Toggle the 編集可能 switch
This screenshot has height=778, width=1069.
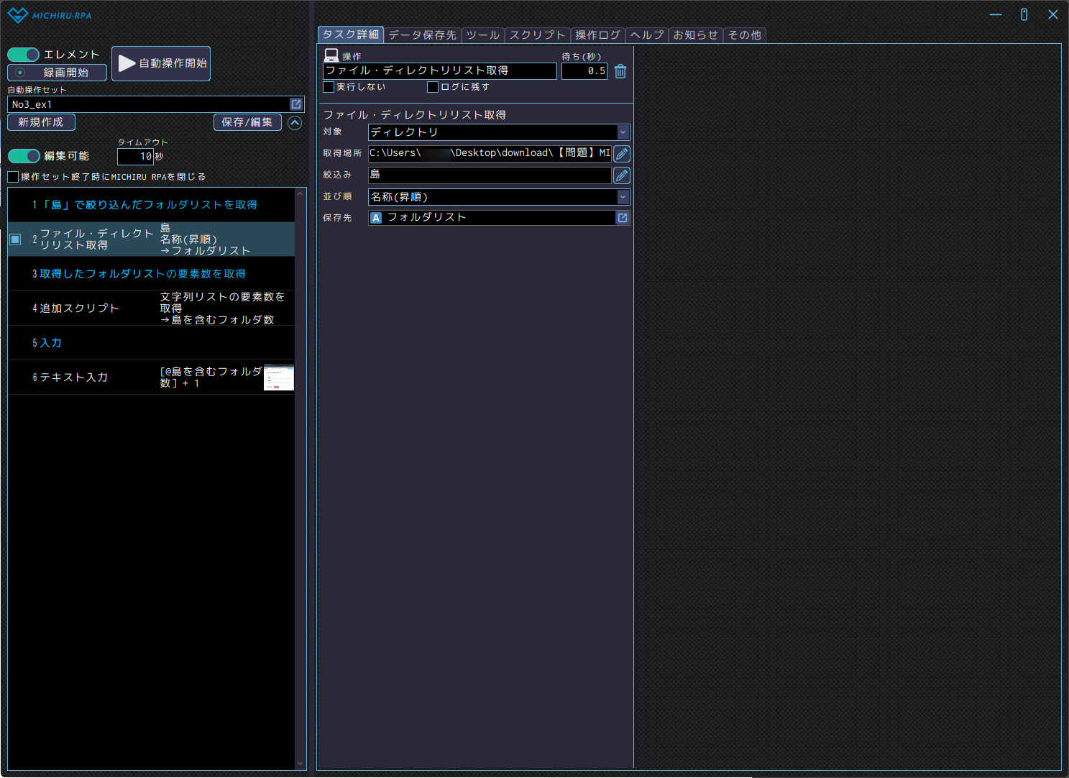coord(24,156)
